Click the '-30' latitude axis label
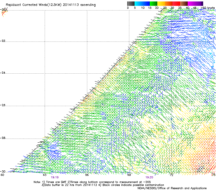Viewport: 216px width, 190px height. pyautogui.click(x=3, y=171)
